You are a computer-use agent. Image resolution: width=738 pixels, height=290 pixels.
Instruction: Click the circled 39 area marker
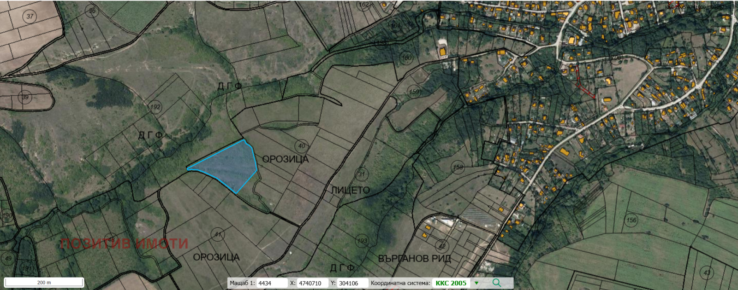[x=25, y=97]
